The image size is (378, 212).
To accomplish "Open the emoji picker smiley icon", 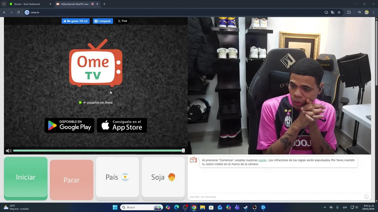I will 366,197.
